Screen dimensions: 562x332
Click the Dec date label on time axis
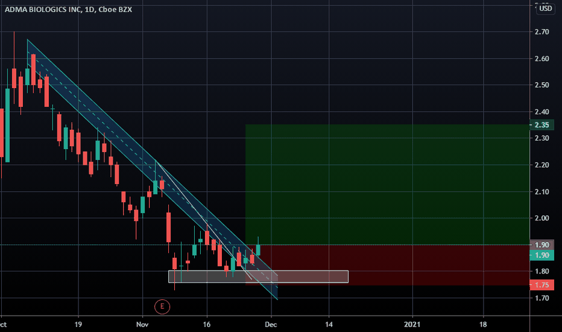271,325
